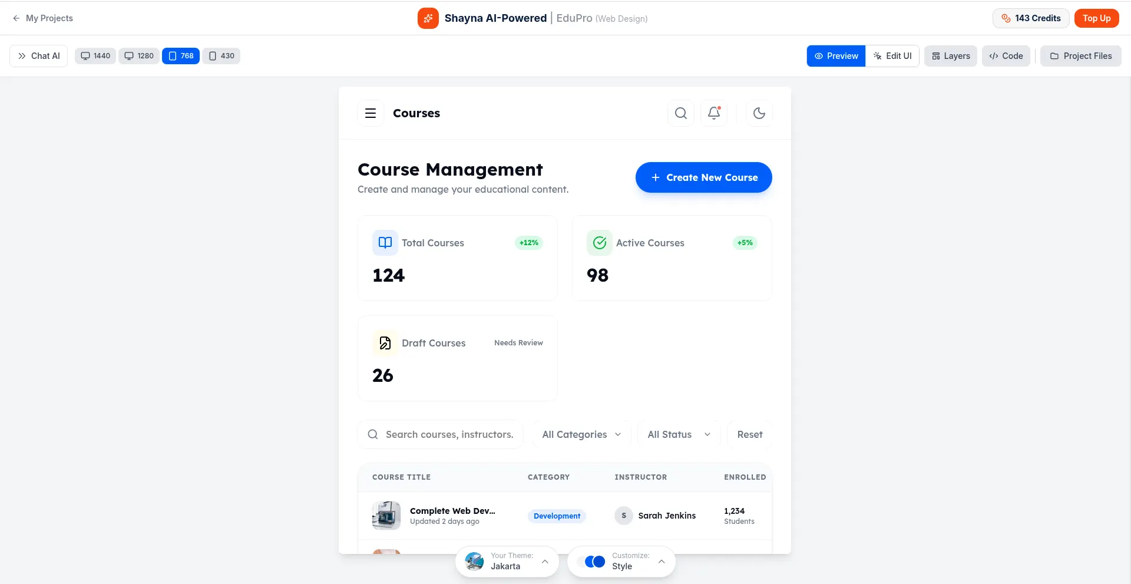Select the 430 mobile viewport size
The height and width of the screenshot is (584, 1131).
pyautogui.click(x=221, y=56)
